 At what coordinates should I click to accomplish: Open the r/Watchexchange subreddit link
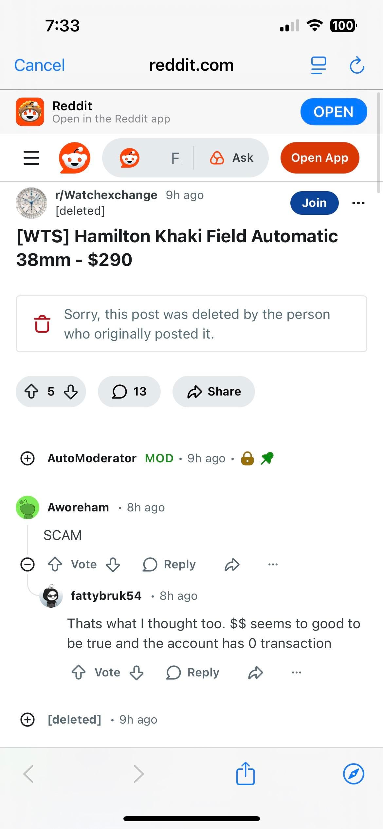tap(106, 195)
